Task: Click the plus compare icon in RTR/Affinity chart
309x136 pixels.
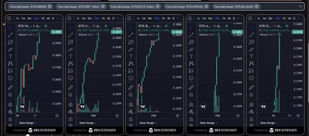Action: [190, 18]
